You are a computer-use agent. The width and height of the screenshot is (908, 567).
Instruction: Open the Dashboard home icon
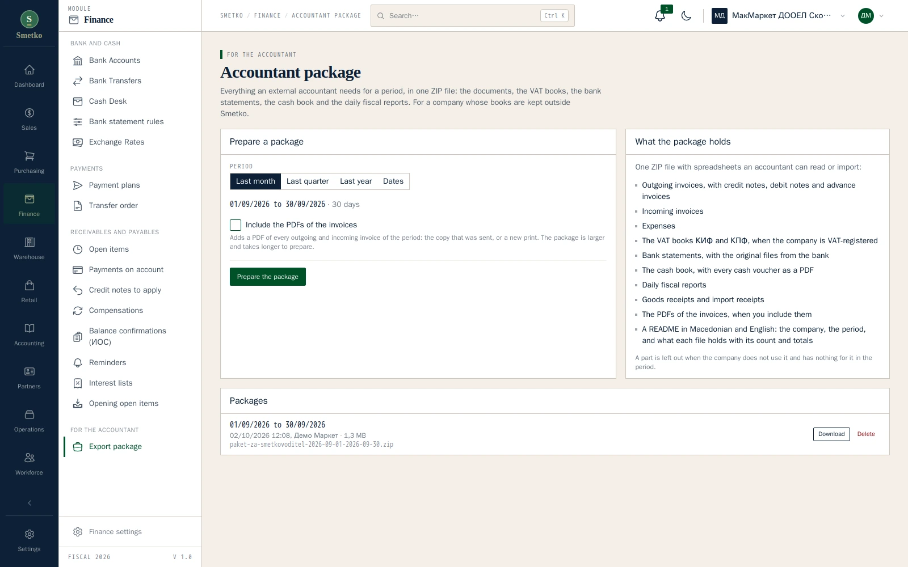[x=30, y=70]
